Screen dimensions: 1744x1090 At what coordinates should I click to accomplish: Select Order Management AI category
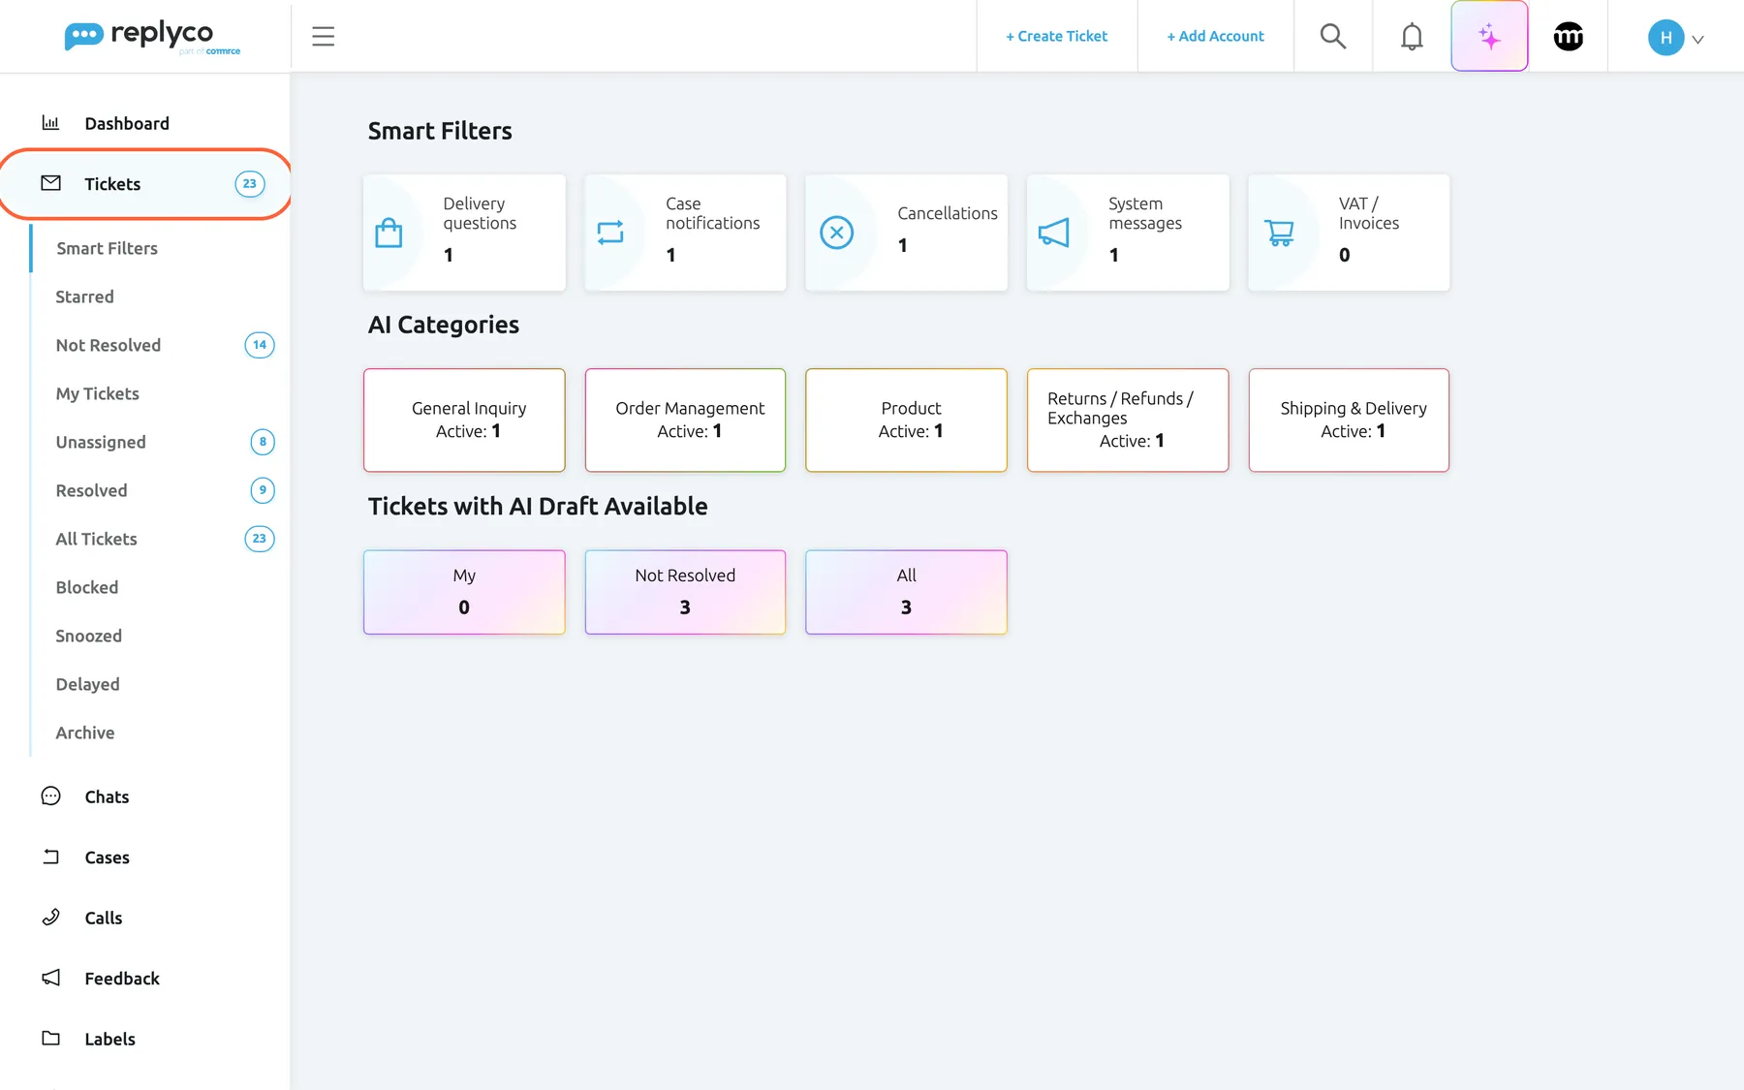[685, 420]
